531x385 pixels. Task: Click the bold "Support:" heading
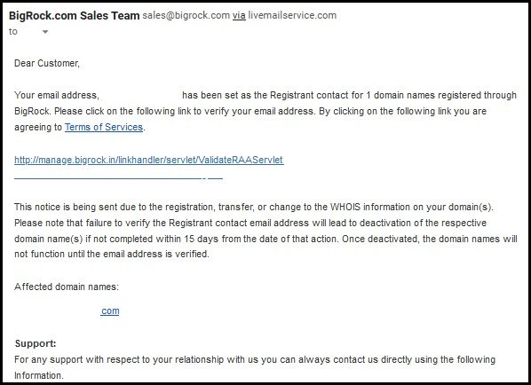click(36, 343)
